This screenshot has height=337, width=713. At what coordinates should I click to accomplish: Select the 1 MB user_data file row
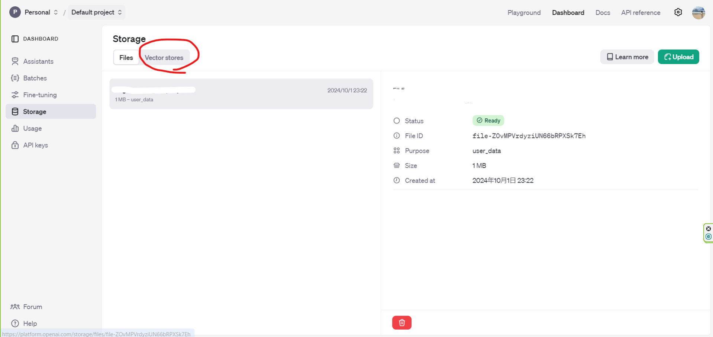(241, 94)
